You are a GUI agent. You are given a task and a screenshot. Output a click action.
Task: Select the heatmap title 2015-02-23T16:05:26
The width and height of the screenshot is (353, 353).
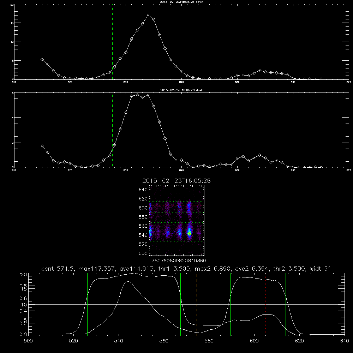176,181
